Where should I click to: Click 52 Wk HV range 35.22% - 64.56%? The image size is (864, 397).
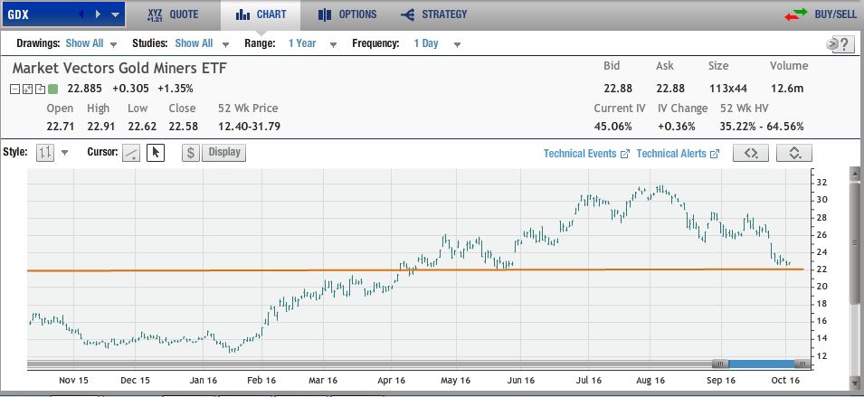coord(762,127)
